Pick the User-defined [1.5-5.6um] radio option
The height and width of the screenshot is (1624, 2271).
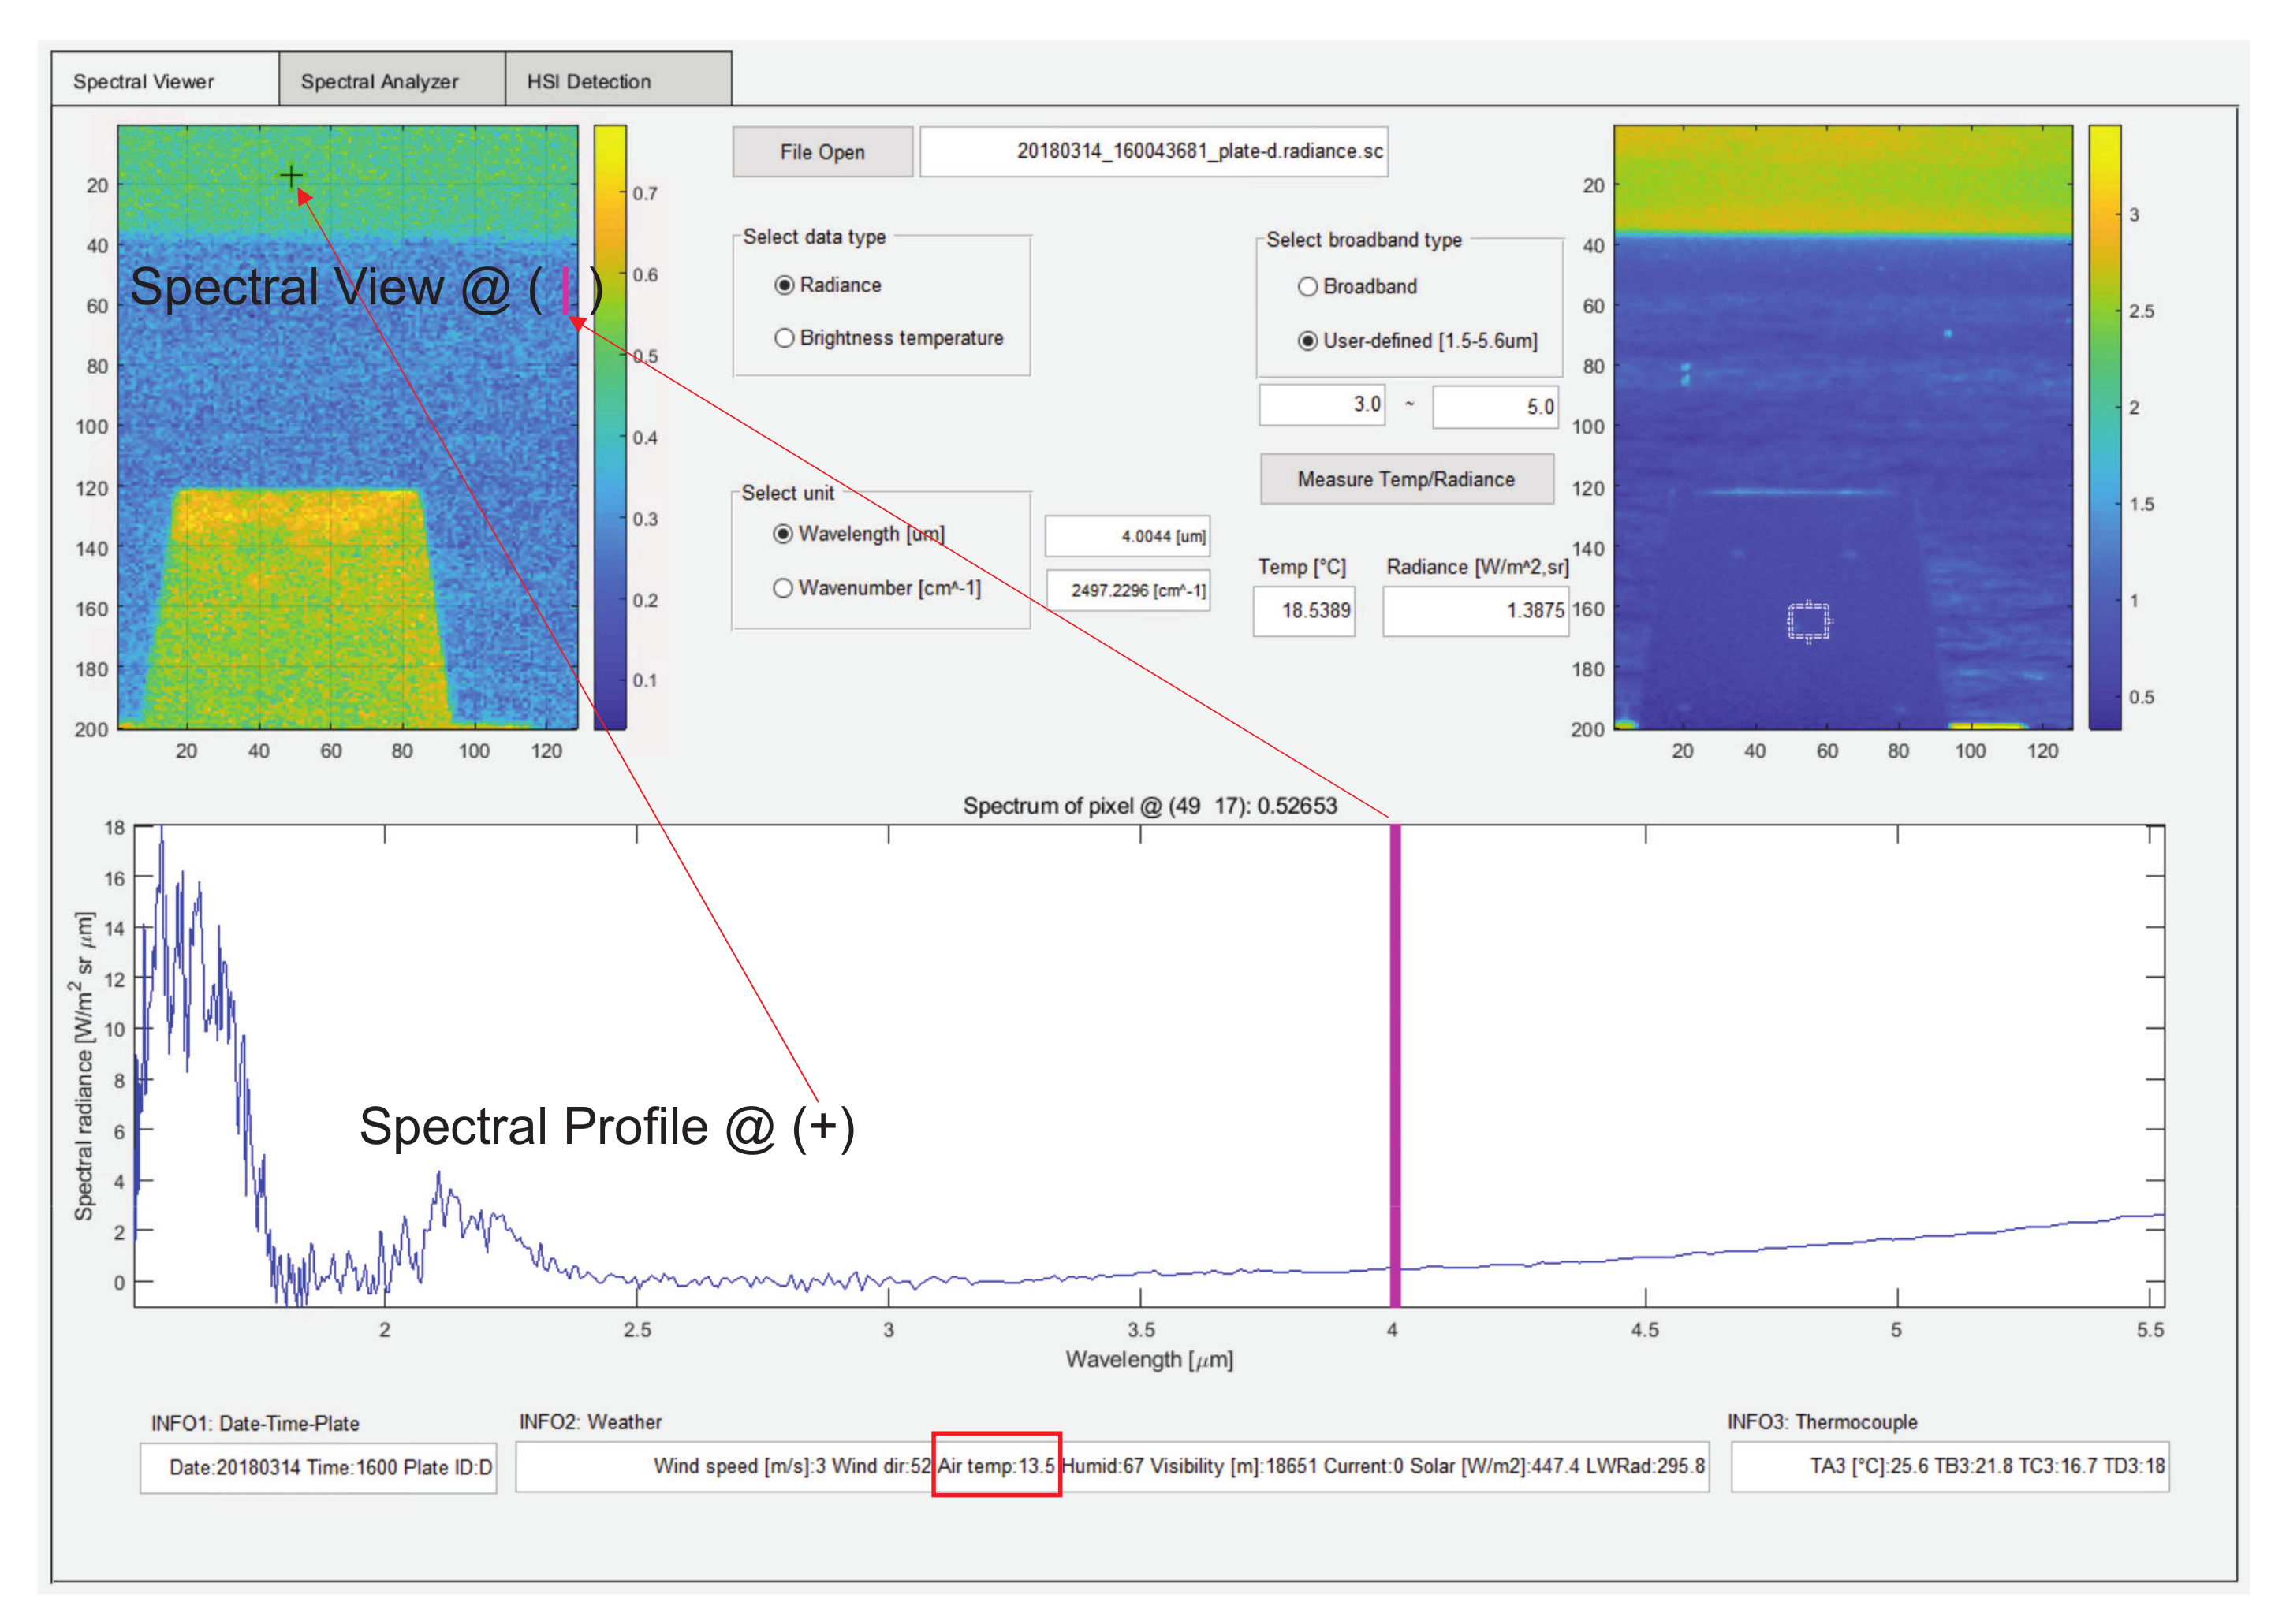(x=1307, y=341)
